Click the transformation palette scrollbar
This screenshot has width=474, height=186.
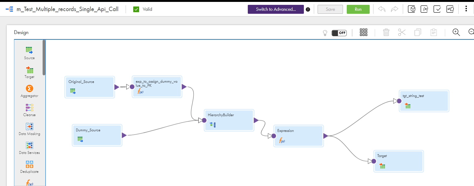click(x=44, y=58)
